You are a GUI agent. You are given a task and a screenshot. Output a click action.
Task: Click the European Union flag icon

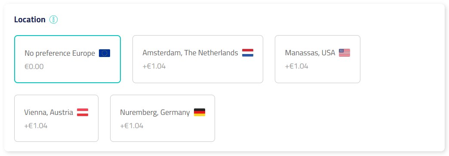coord(105,53)
